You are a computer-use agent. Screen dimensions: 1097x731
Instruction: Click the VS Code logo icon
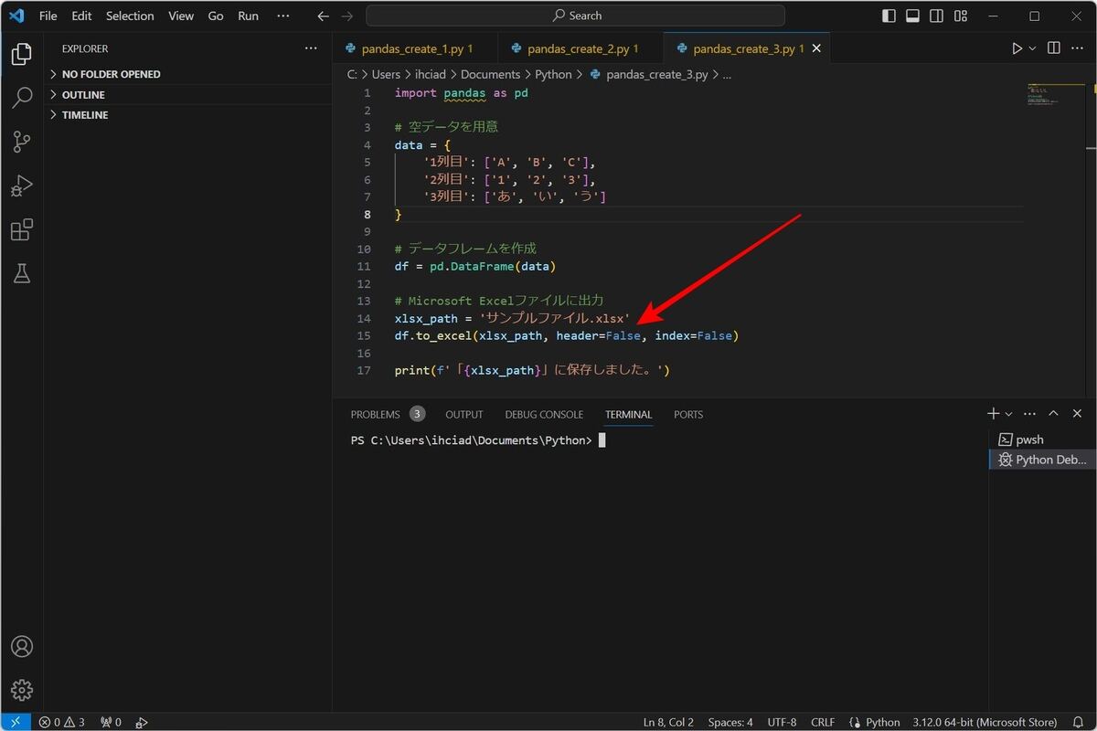(16, 16)
